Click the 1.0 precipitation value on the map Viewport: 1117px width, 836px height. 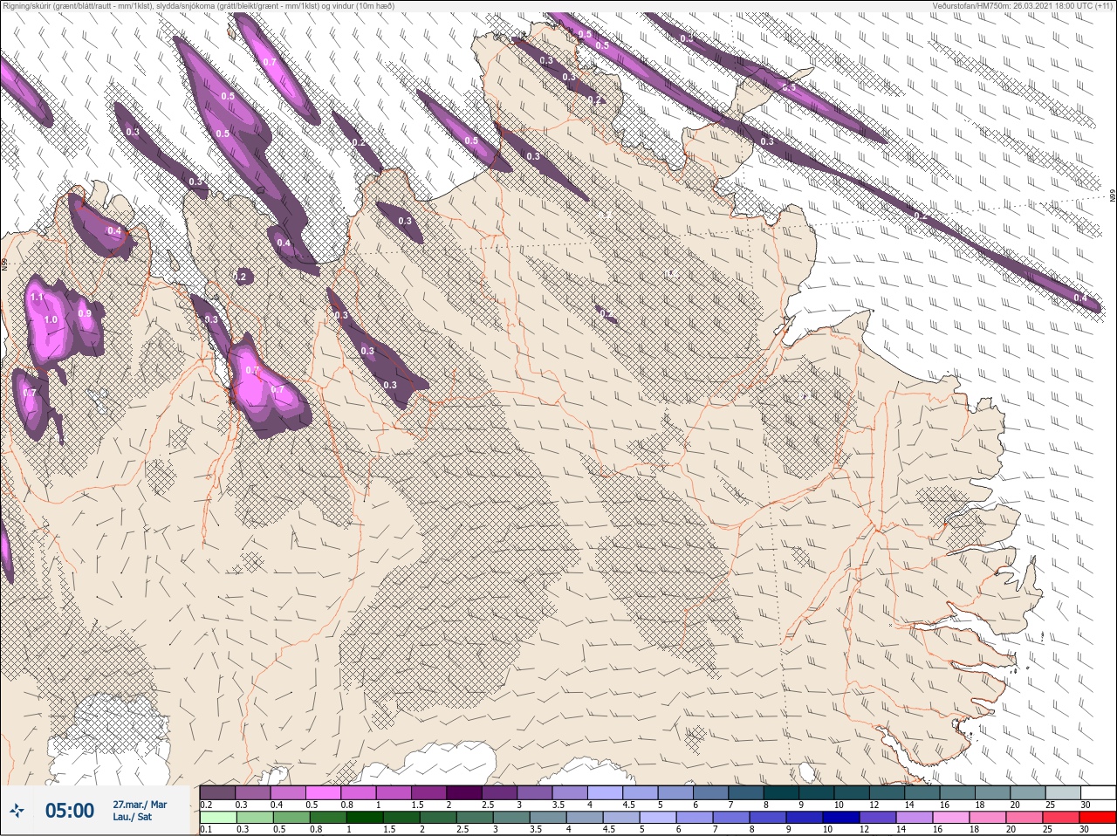point(51,319)
